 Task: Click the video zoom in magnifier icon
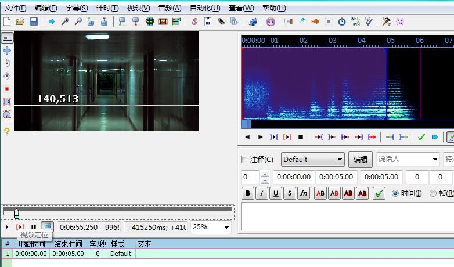tap(64, 21)
